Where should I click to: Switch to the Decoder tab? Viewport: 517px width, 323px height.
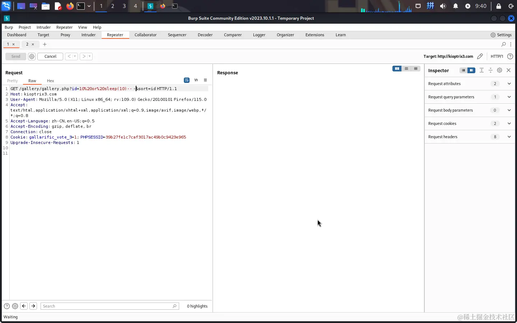pyautogui.click(x=205, y=35)
